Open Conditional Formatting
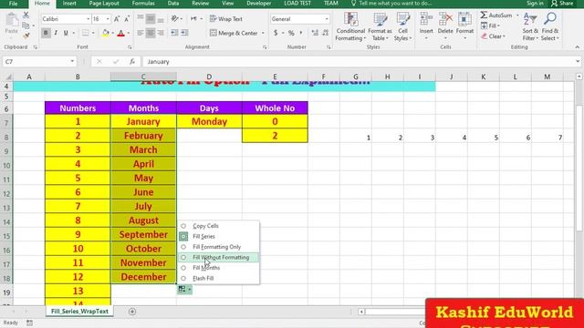This screenshot has width=584, height=328. pos(350,26)
